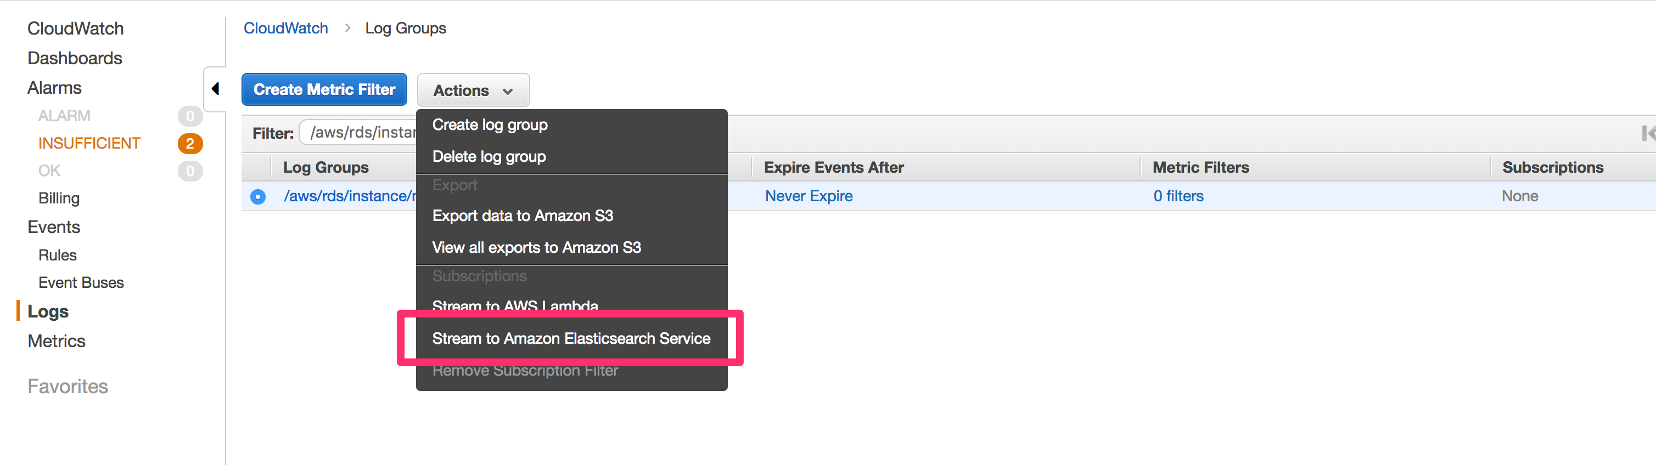
Task: Open the Actions dropdown
Action: pos(473,90)
